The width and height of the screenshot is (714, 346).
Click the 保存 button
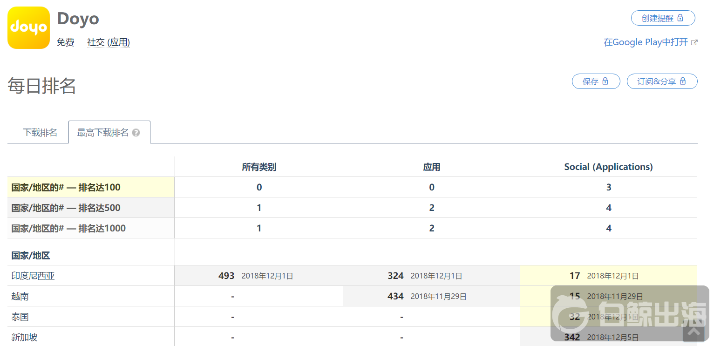coord(596,81)
